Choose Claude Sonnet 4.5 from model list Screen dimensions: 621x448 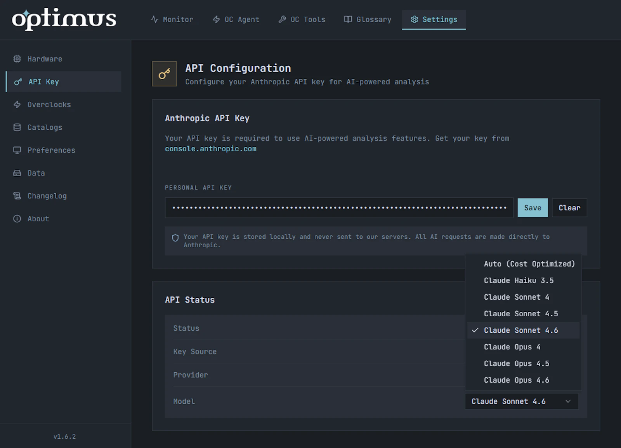tap(523, 314)
